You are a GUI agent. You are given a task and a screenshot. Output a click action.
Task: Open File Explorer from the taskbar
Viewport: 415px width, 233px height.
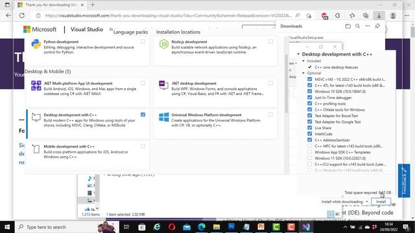pos(217,227)
